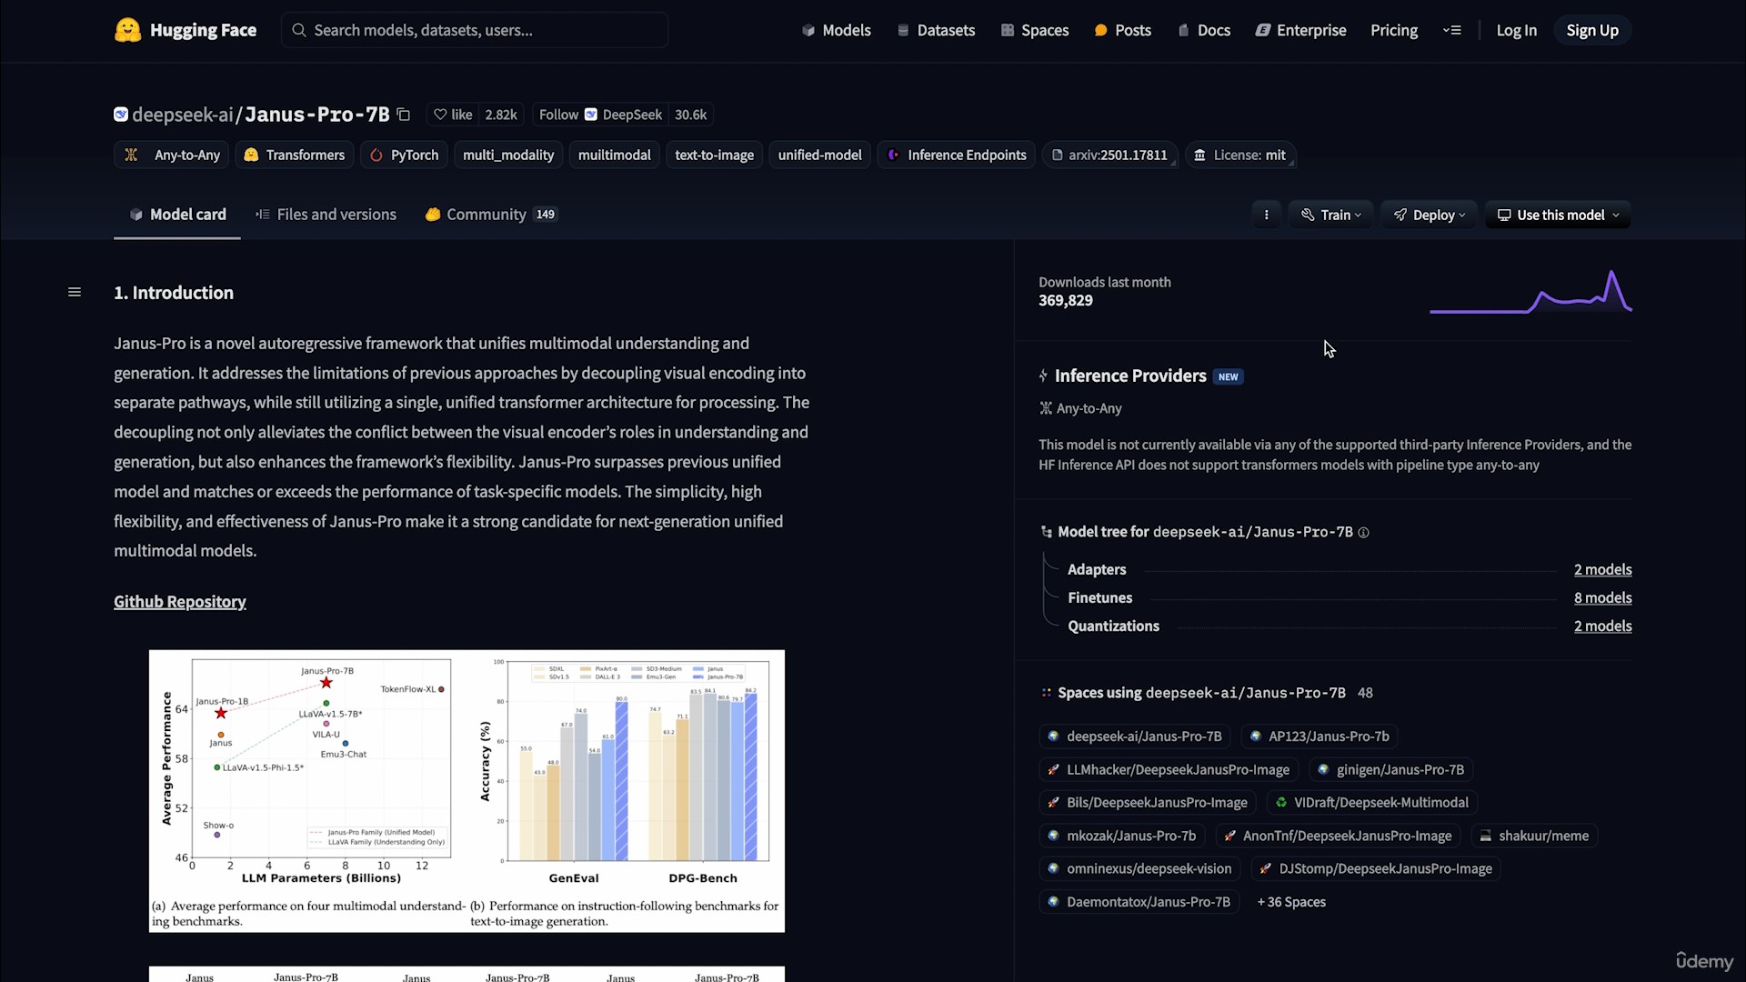Expand the Deploy dropdown
This screenshot has height=982, width=1746.
[x=1430, y=215]
